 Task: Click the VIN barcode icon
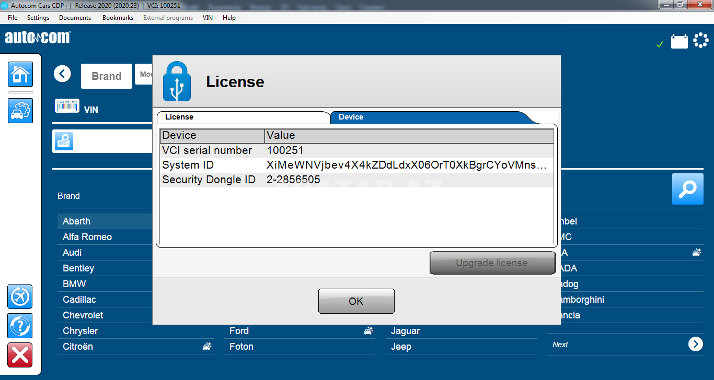click(67, 105)
